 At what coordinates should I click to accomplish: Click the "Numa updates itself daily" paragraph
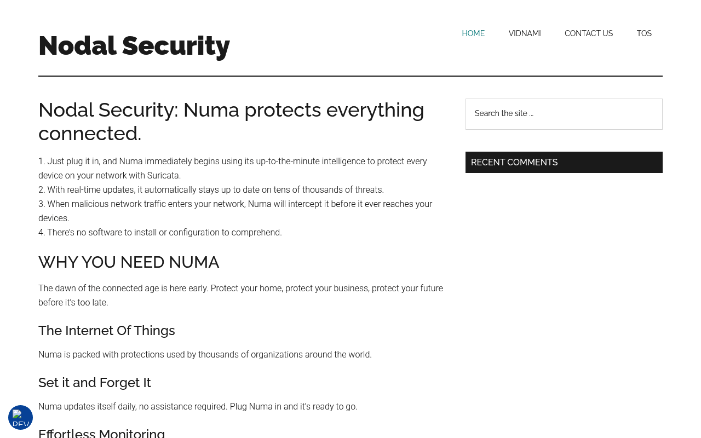tap(198, 406)
